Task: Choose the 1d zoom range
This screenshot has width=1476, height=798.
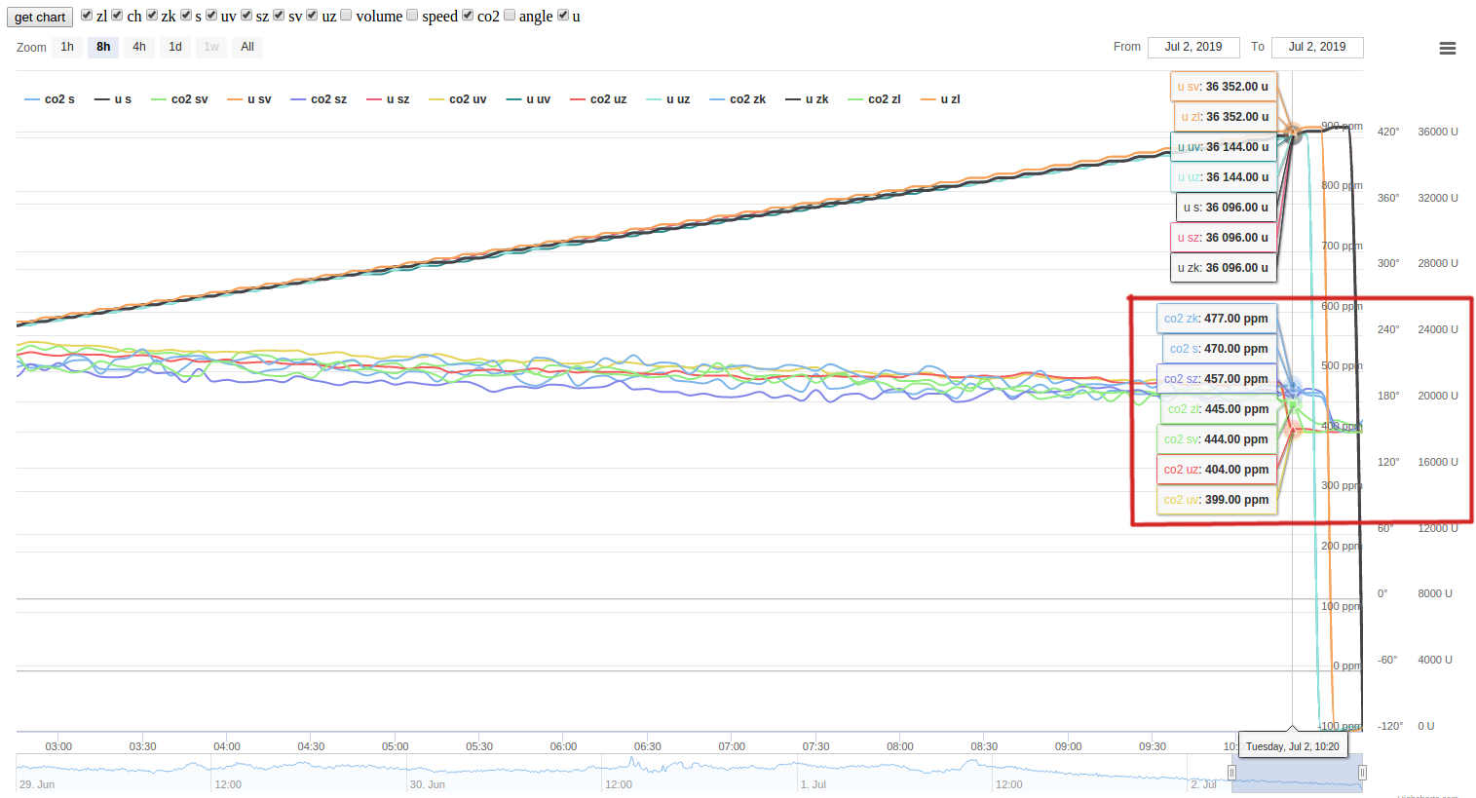Action: 175,47
